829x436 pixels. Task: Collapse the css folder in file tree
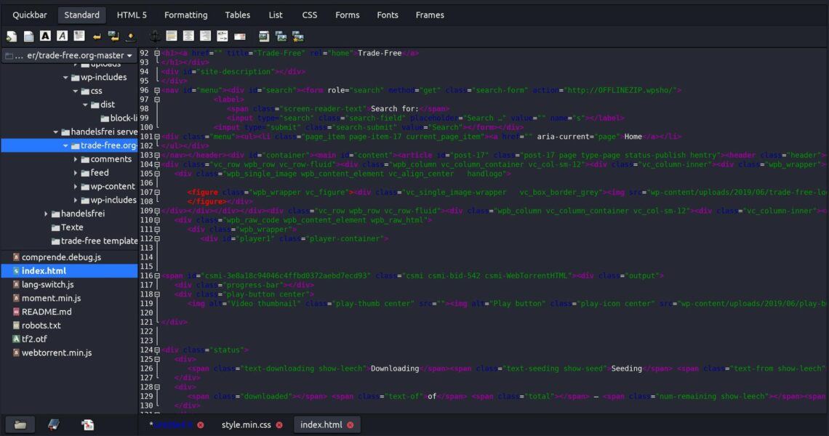point(76,91)
